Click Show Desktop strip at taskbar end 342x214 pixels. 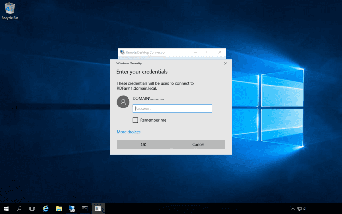341,209
